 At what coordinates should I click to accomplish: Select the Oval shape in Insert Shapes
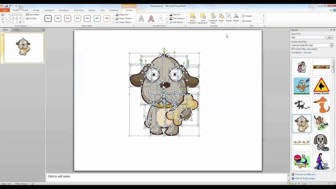[x=17, y=15]
